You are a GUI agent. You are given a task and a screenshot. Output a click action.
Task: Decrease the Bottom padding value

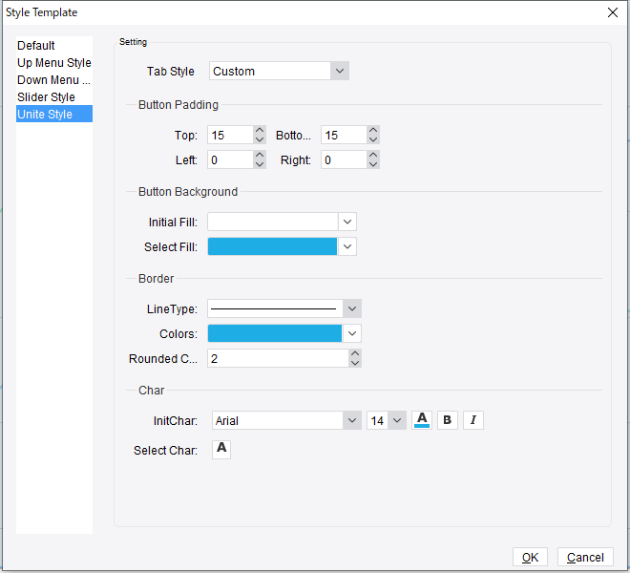[373, 139]
